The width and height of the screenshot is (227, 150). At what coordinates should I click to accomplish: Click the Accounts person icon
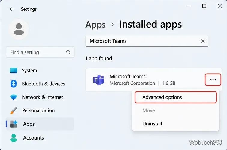point(14,138)
